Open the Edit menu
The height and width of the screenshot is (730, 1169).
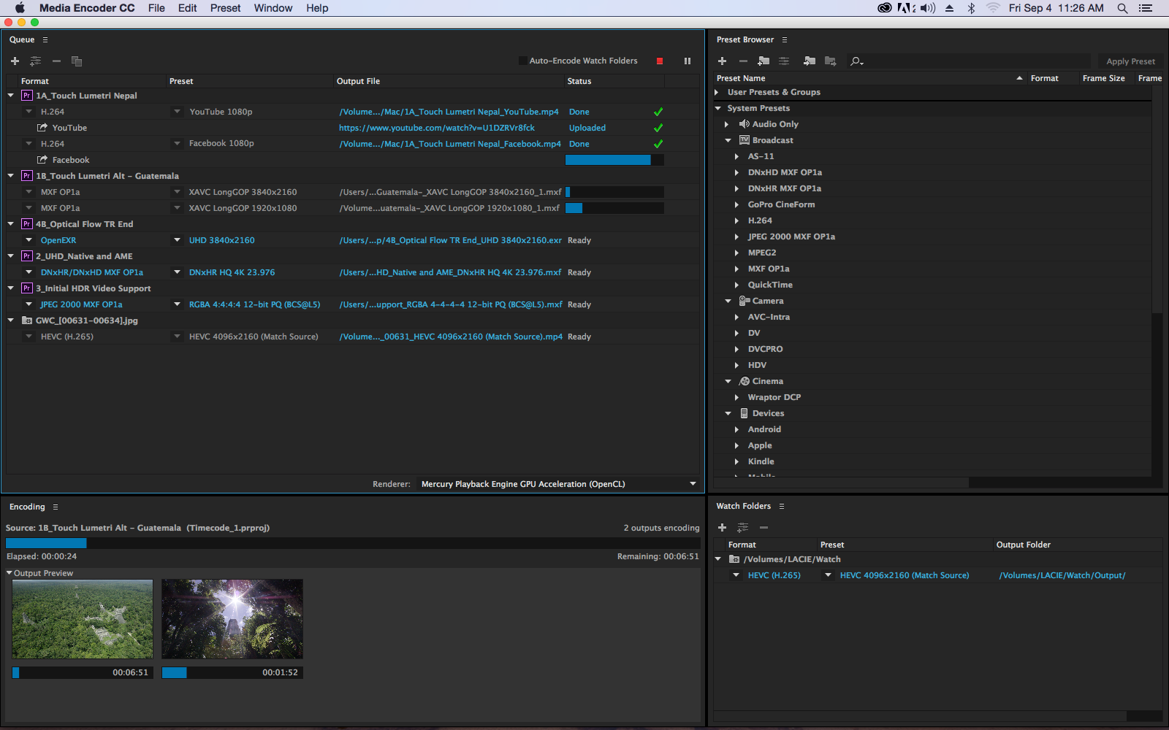coord(188,8)
